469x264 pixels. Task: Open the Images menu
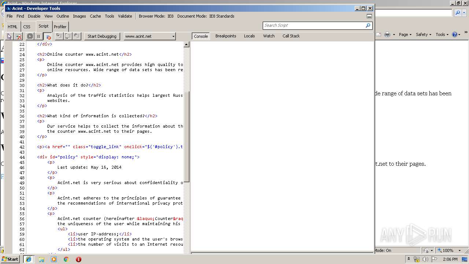tap(79, 16)
